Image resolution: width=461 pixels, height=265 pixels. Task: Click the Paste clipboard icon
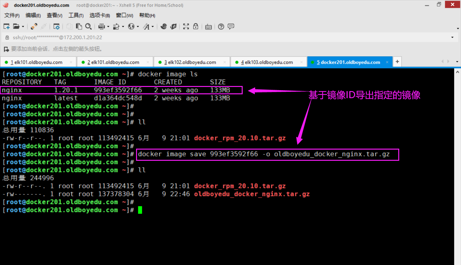click(79, 27)
